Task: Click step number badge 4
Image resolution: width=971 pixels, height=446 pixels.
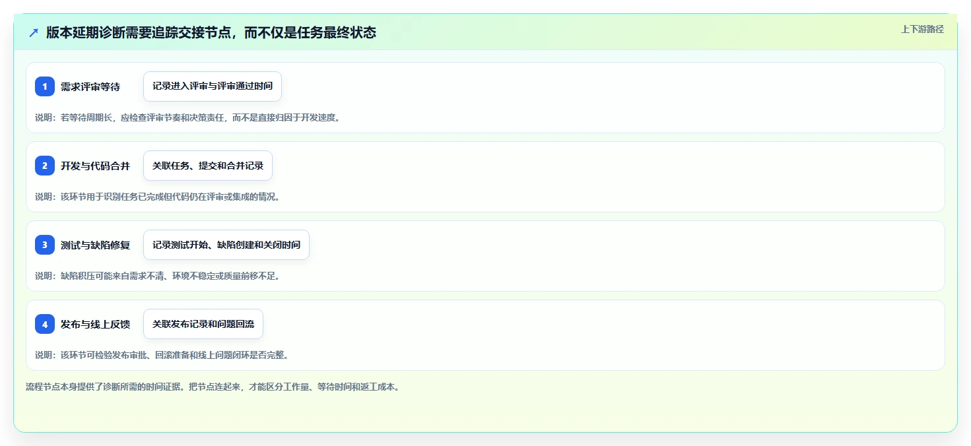Action: [45, 324]
